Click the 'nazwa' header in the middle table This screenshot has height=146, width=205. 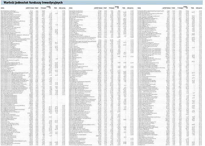click(x=71, y=8)
